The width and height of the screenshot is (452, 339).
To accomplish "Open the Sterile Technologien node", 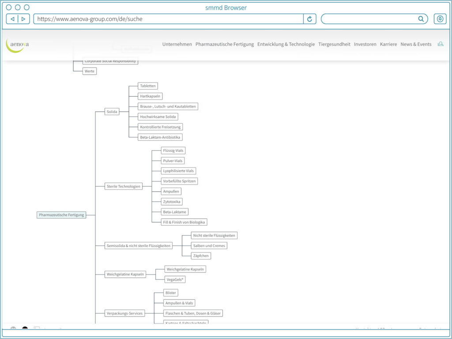I will (x=124, y=187).
